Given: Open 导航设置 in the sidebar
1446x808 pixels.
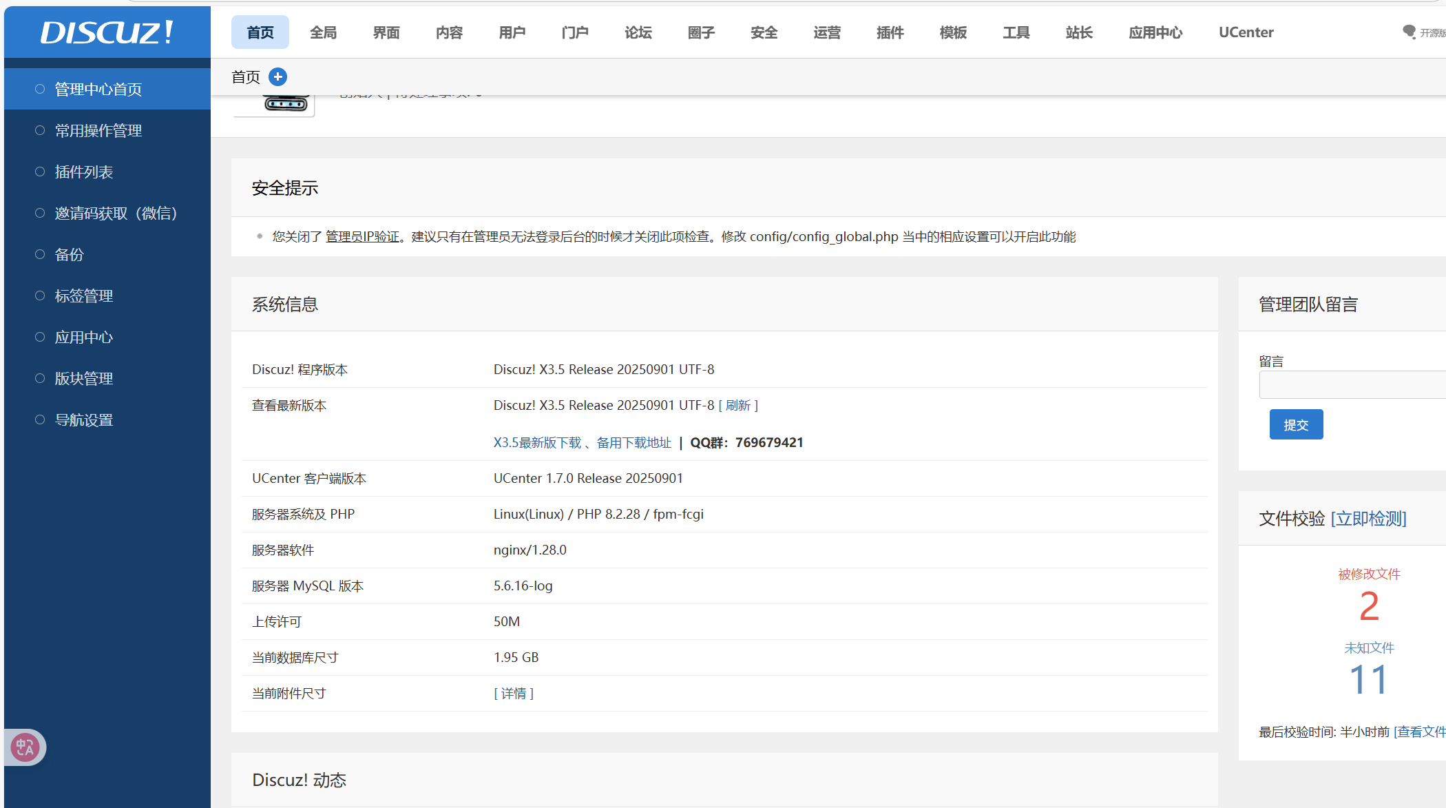Looking at the screenshot, I should [84, 419].
